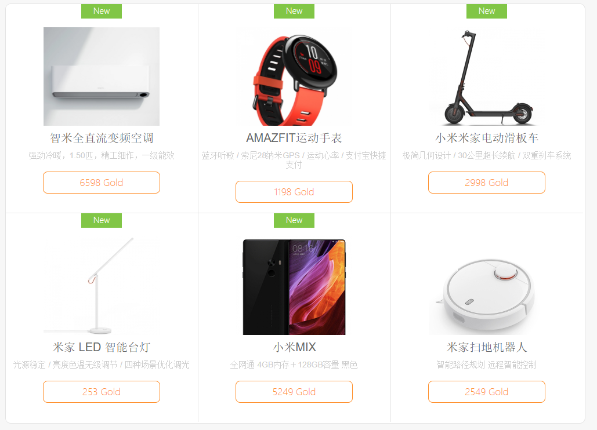Open the robot vacuum product image

tap(487, 286)
